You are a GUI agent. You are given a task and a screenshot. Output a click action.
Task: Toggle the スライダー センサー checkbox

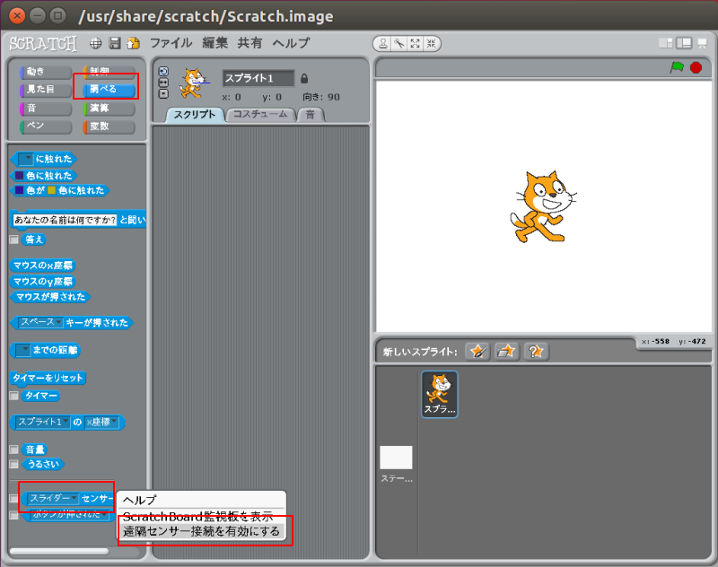point(13,498)
